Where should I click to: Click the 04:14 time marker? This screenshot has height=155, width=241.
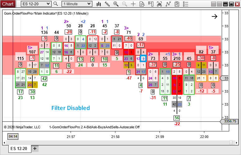(13, 136)
